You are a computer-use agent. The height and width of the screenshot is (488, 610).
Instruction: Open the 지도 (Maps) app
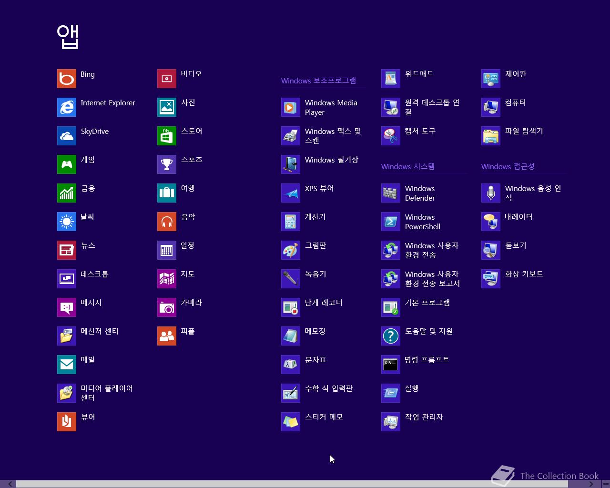[x=176, y=279]
